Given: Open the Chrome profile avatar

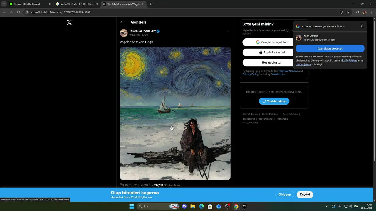Looking at the screenshot, I should [x=365, y=12].
